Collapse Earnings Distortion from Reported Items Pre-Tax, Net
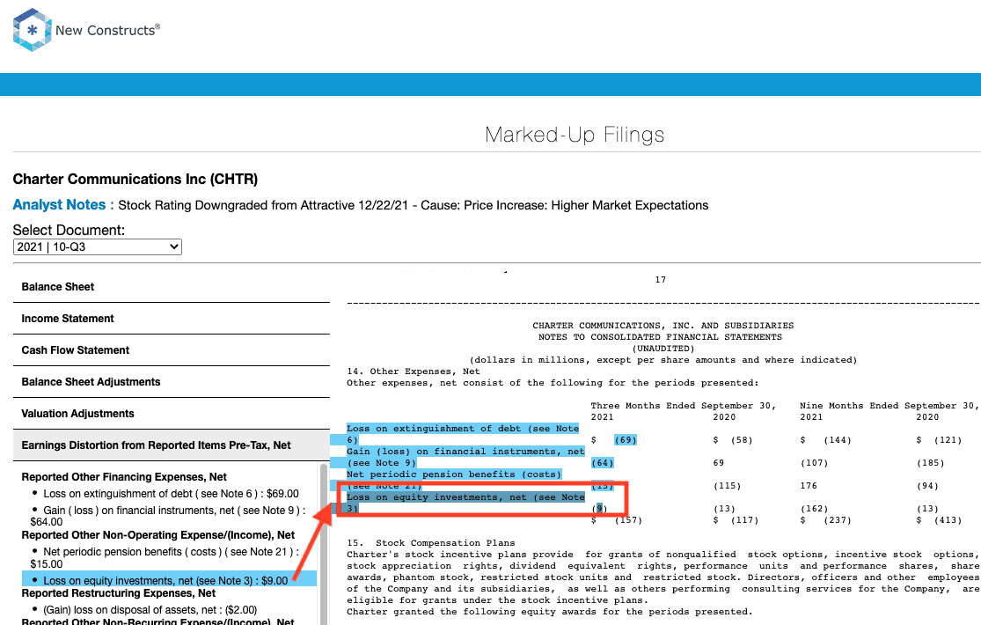The height and width of the screenshot is (625, 981). coord(172,445)
